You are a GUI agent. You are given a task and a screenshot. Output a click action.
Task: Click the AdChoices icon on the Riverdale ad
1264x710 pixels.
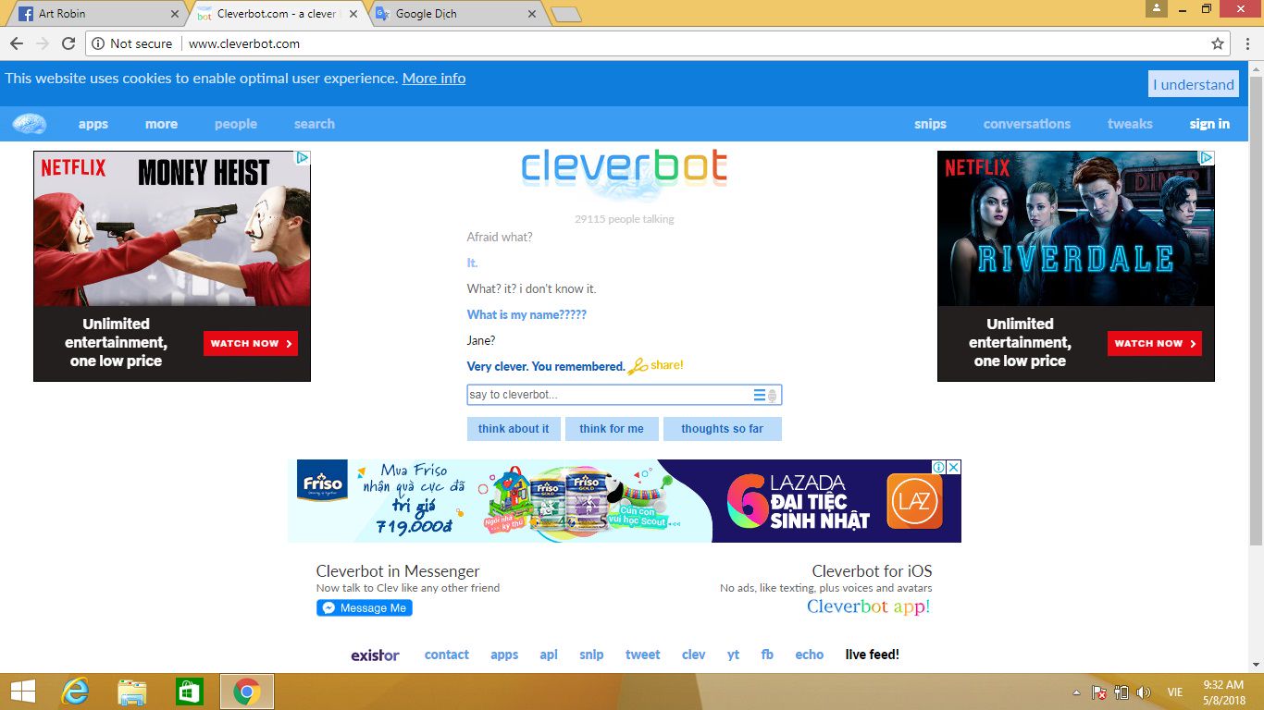coord(1207,158)
